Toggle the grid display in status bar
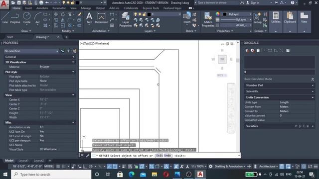Screen dimensions: 319x179 (58, 167)
